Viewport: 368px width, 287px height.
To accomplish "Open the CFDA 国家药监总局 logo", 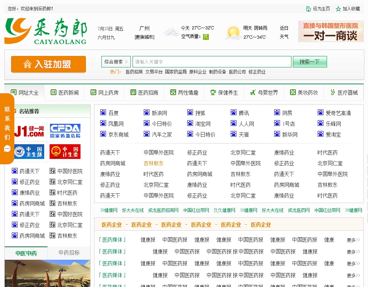I will click(x=65, y=131).
